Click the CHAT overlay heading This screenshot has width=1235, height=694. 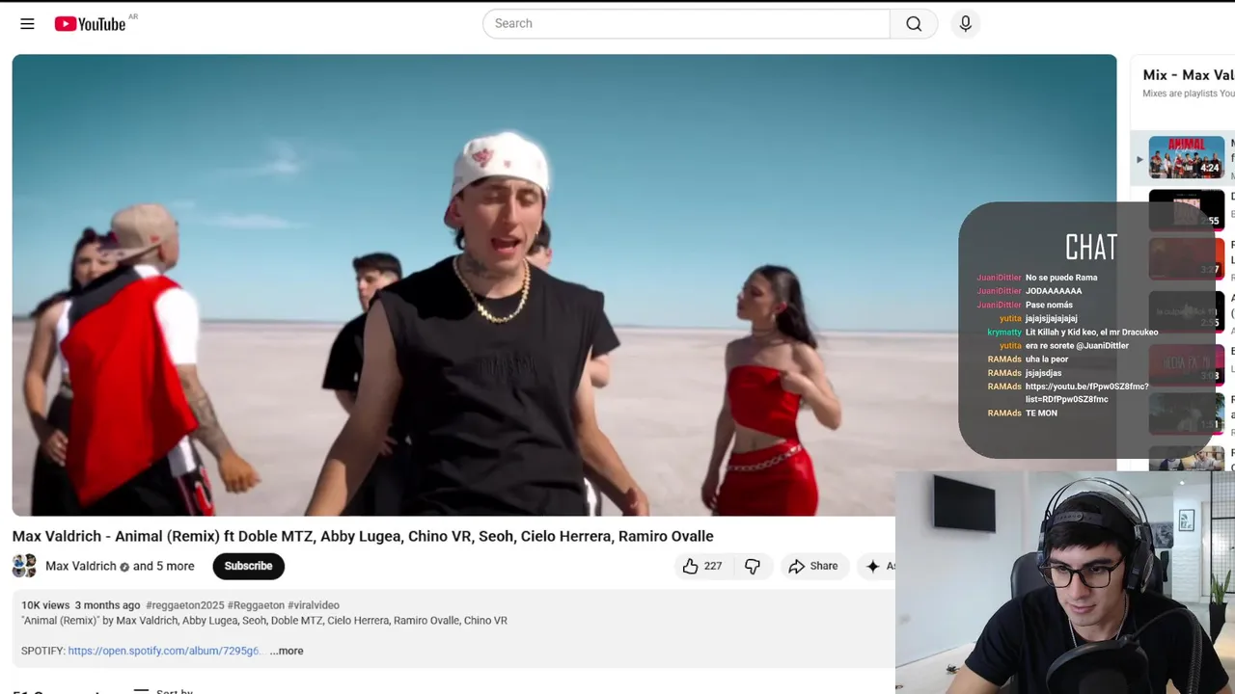[1091, 248]
